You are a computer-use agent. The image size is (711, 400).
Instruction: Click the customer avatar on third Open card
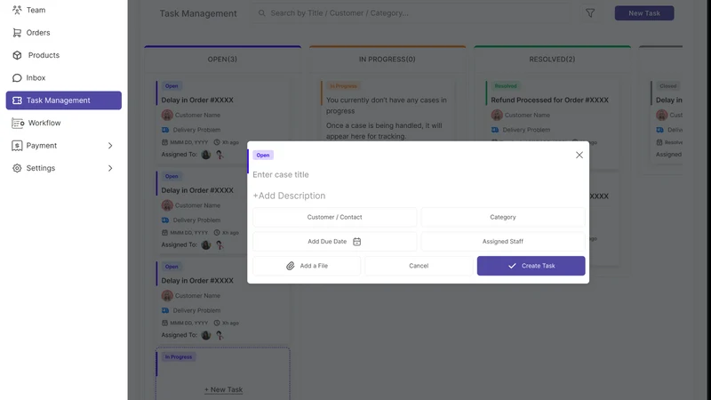point(167,296)
